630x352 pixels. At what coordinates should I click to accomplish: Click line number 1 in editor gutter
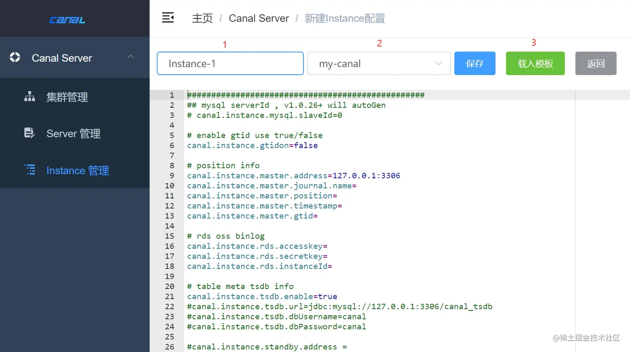tap(171, 95)
